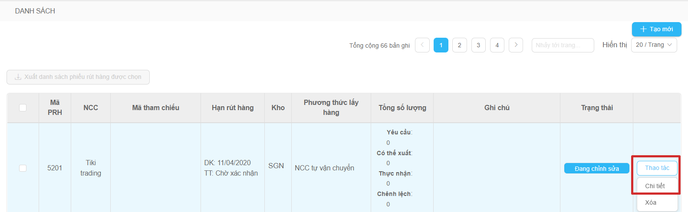688x212 pixels.
Task: Select all rows header checkbox
Action: pos(23,108)
